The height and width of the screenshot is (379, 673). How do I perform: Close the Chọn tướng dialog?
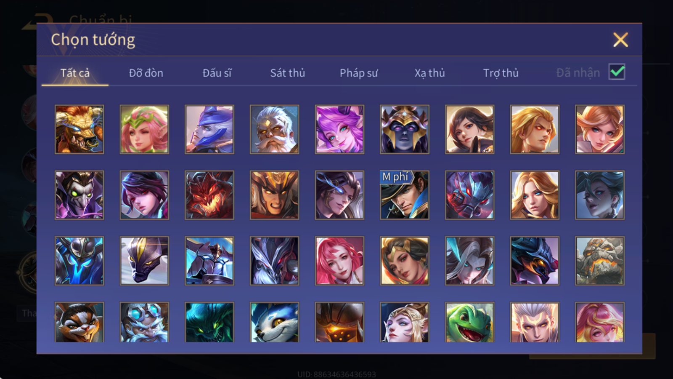click(620, 40)
